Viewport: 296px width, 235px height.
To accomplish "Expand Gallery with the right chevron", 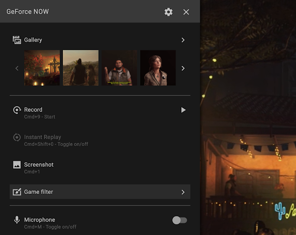I will click(183, 40).
